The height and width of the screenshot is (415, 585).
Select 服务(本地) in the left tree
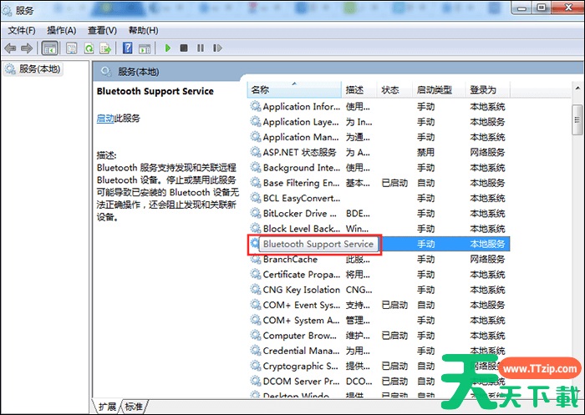click(38, 69)
